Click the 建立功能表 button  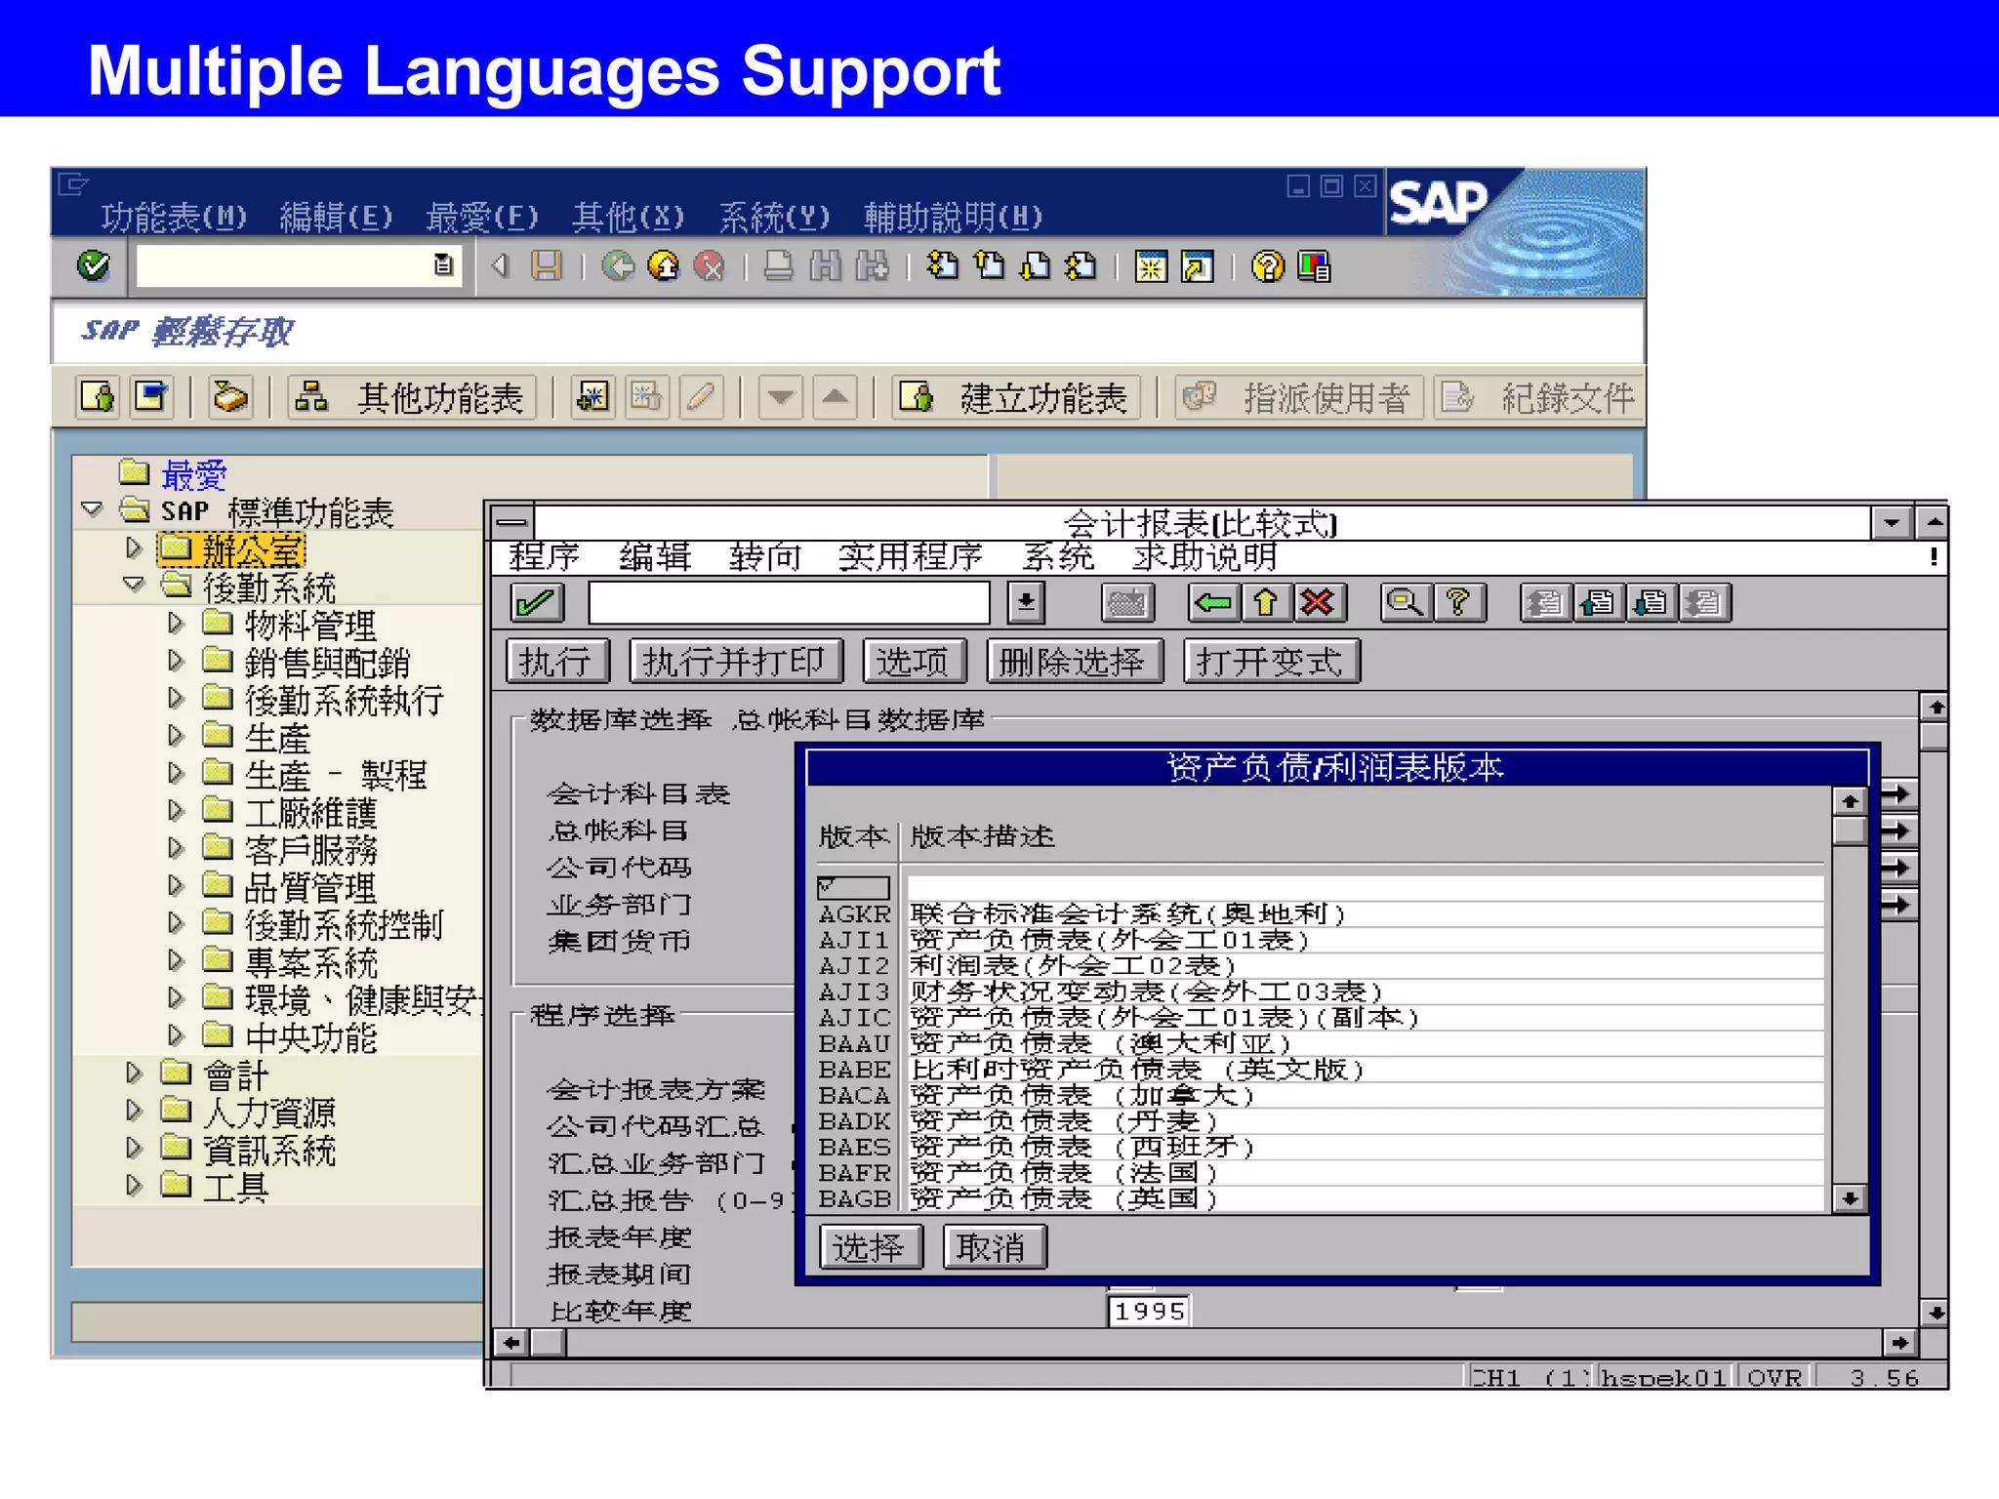[1015, 397]
